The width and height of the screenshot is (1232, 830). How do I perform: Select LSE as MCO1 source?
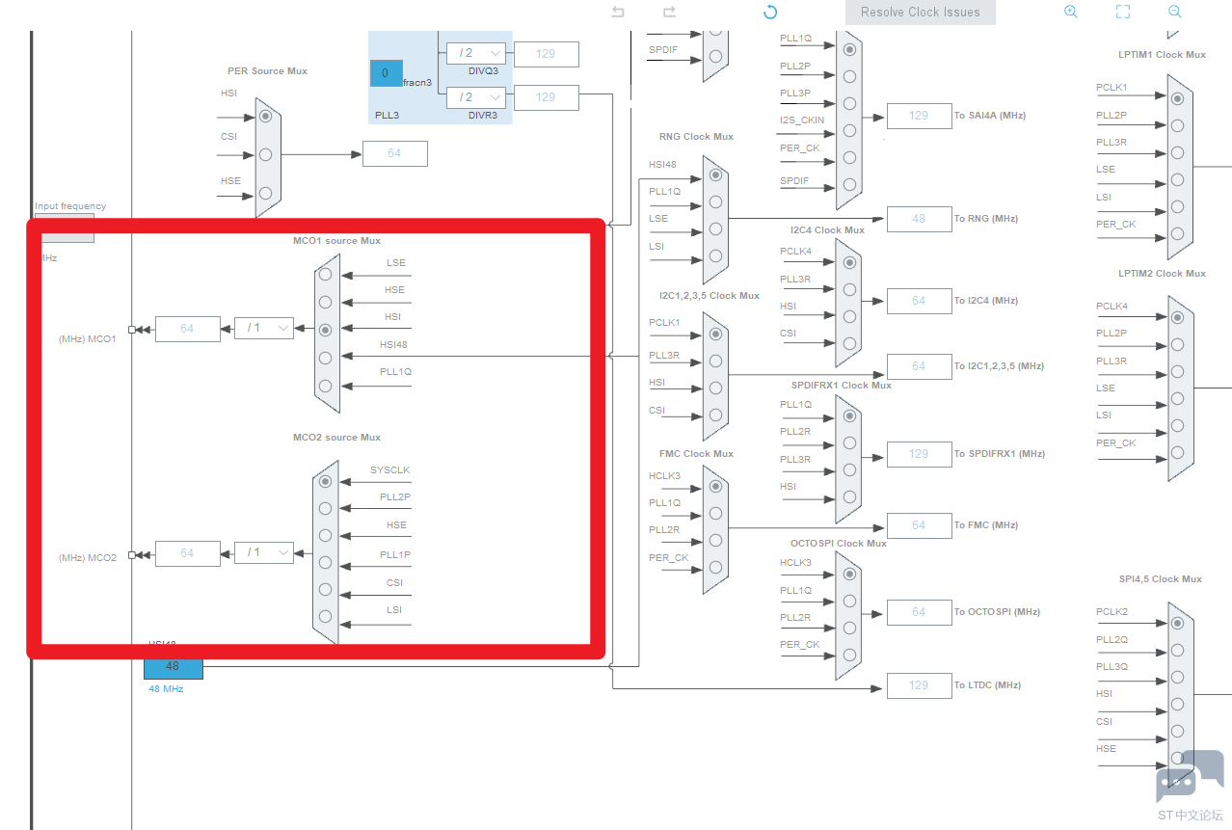point(325,275)
